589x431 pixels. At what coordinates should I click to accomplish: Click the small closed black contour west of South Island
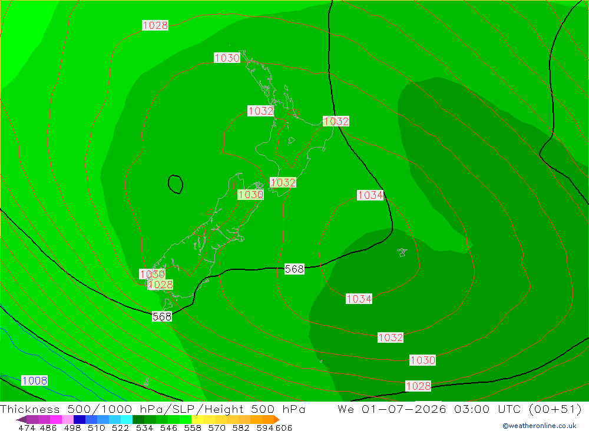[176, 184]
